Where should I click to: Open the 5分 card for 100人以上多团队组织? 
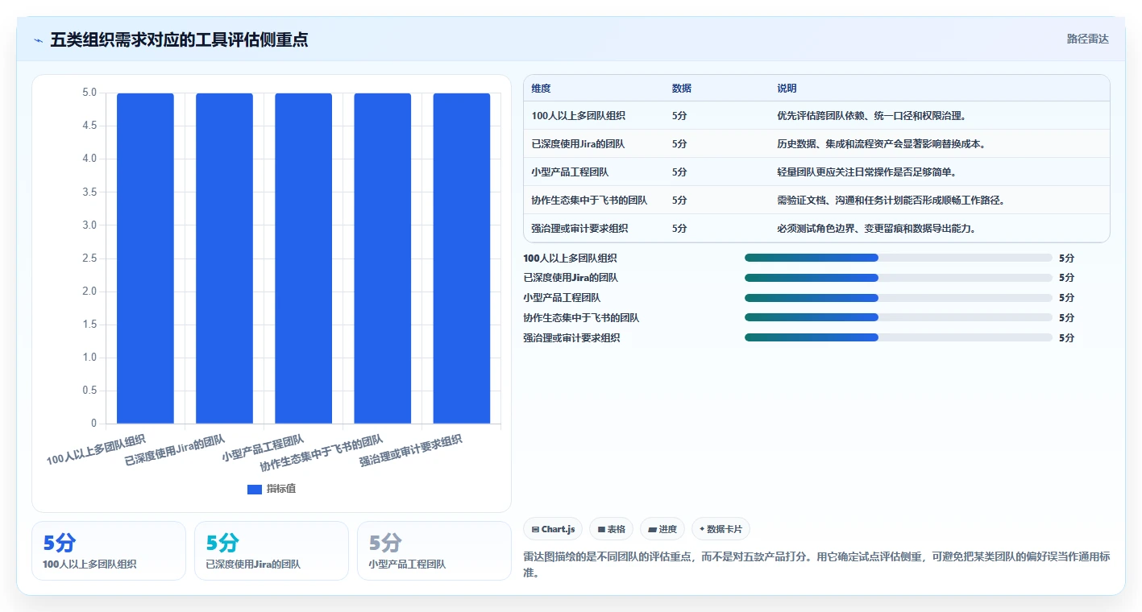pyautogui.click(x=109, y=551)
